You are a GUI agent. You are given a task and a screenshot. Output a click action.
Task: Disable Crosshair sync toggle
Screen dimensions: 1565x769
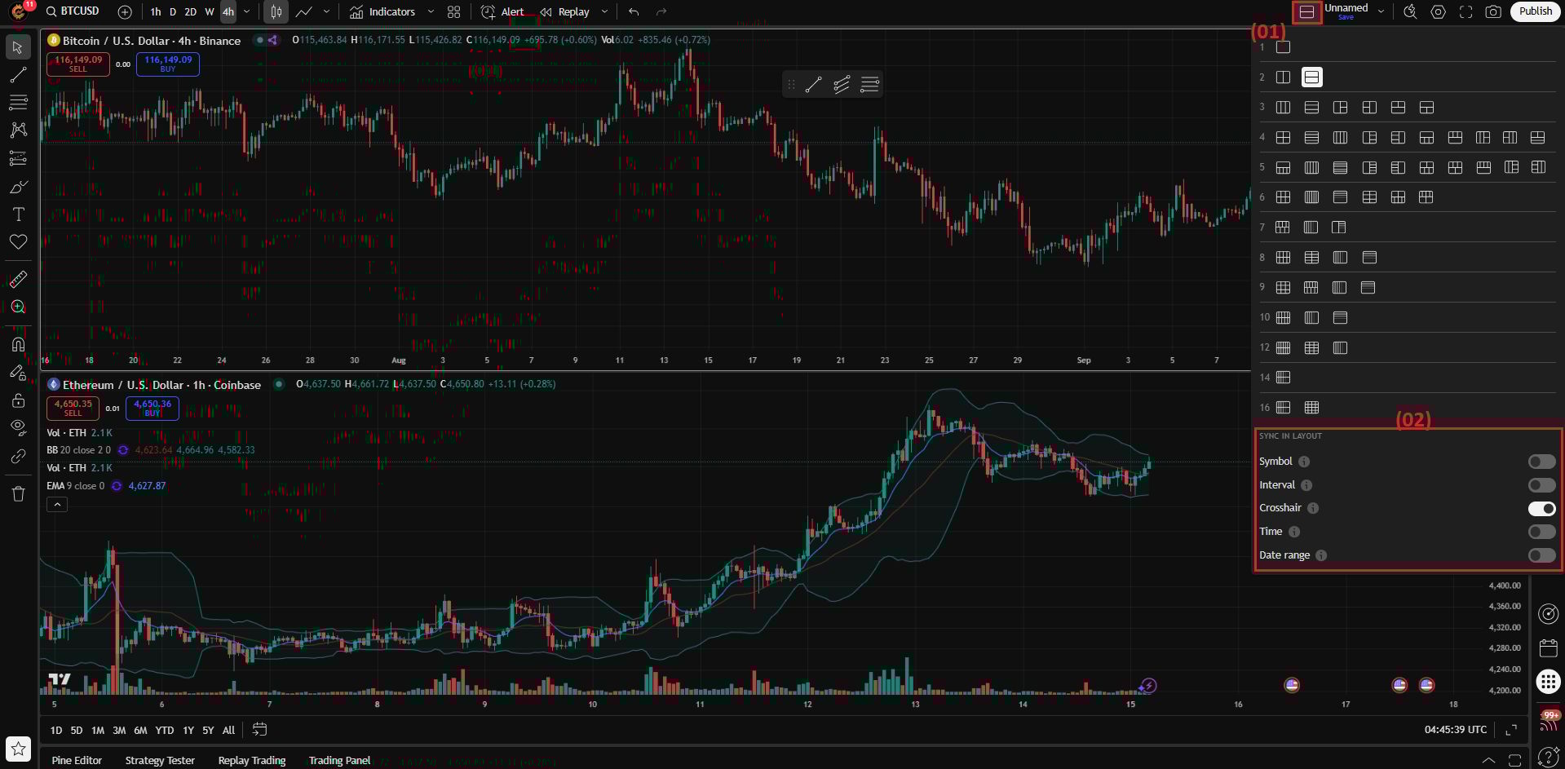(x=1541, y=509)
